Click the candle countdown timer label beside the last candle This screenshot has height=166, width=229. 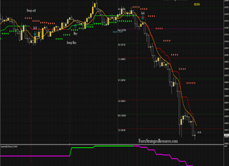tap(199, 132)
